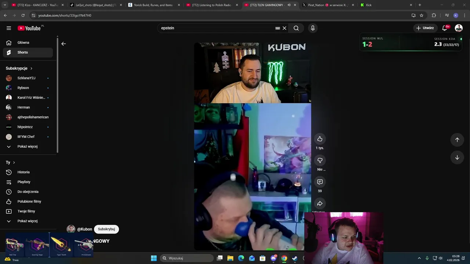The width and height of the screenshot is (470, 264).
Task: Open the hitpointcz channel
Action: click(x=28, y=127)
